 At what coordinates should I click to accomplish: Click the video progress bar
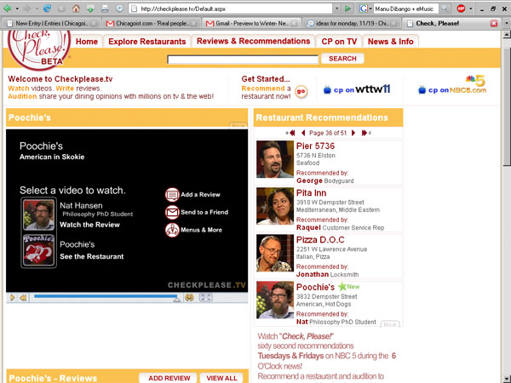click(106, 297)
